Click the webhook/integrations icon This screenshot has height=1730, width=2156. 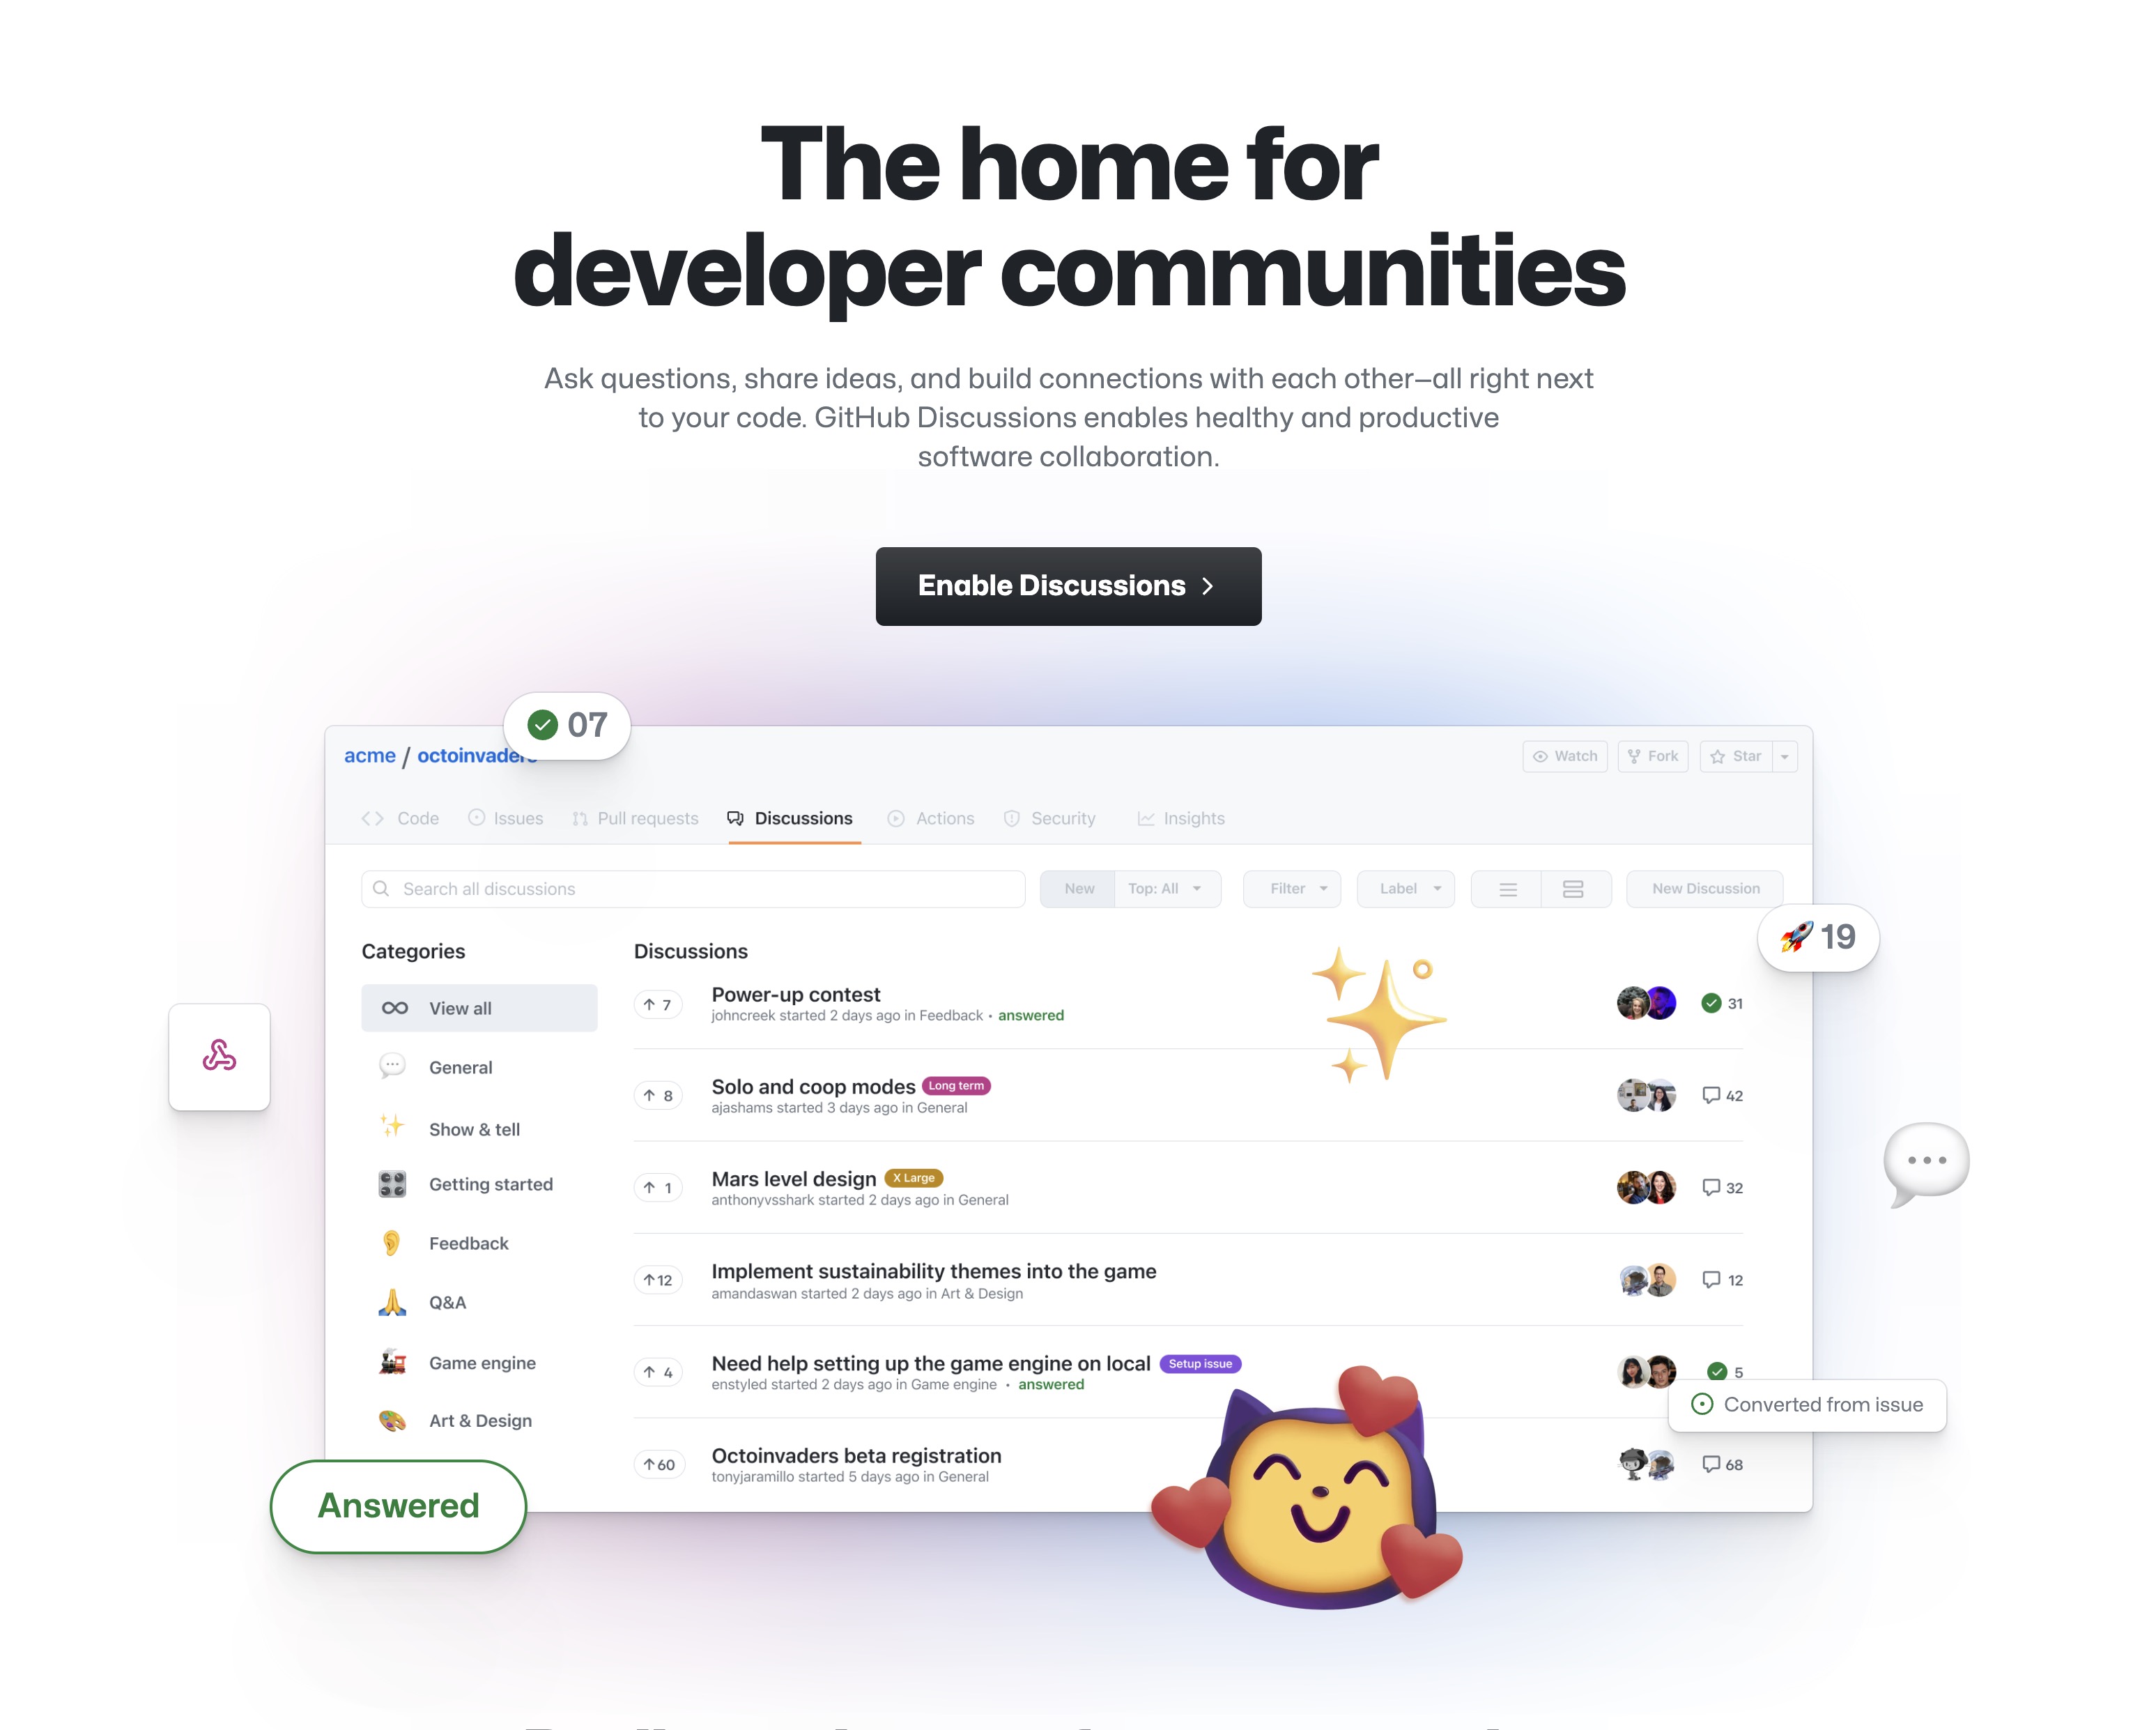tap(220, 1054)
